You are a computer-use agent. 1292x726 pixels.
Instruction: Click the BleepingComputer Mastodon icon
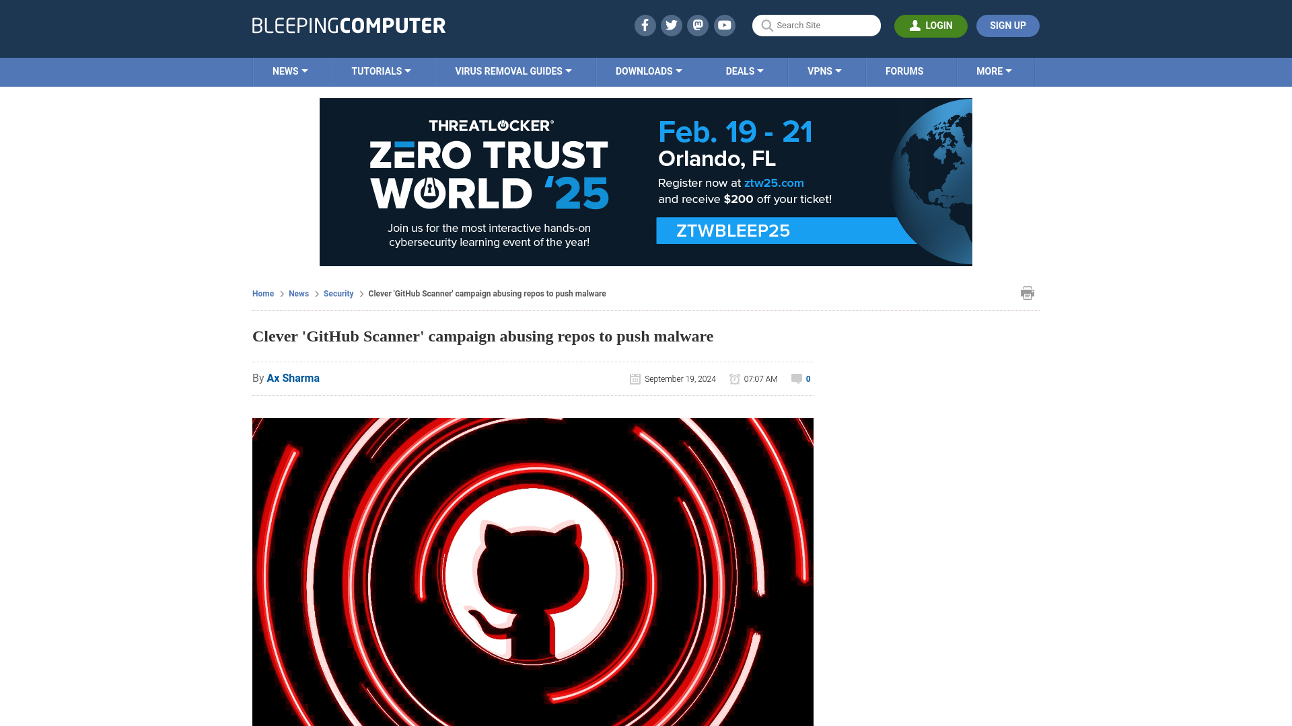(697, 25)
